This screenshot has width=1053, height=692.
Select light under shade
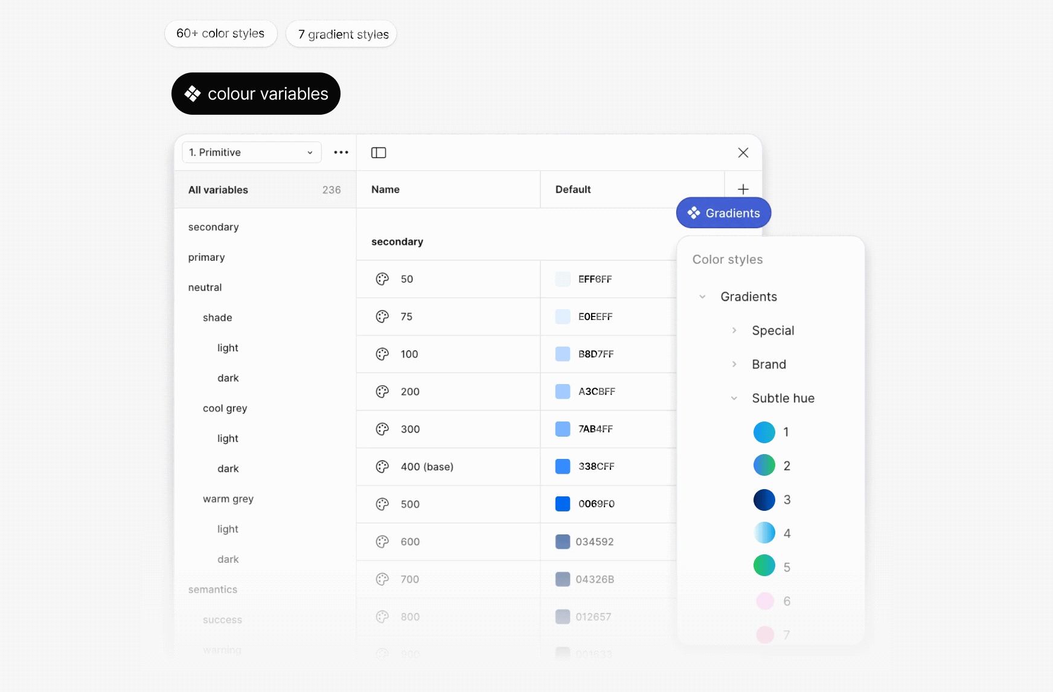pyautogui.click(x=228, y=348)
